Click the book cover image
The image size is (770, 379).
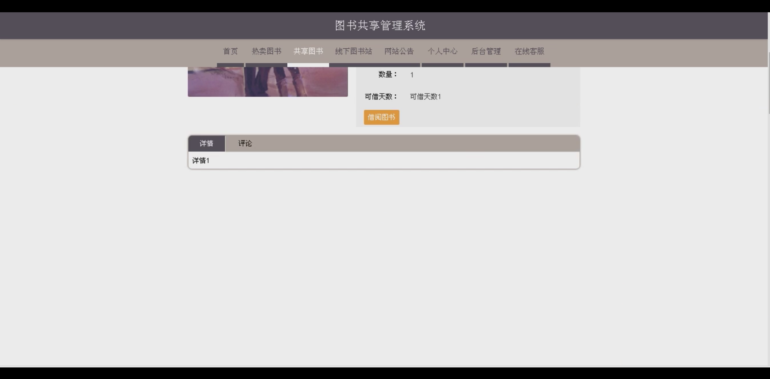click(268, 82)
